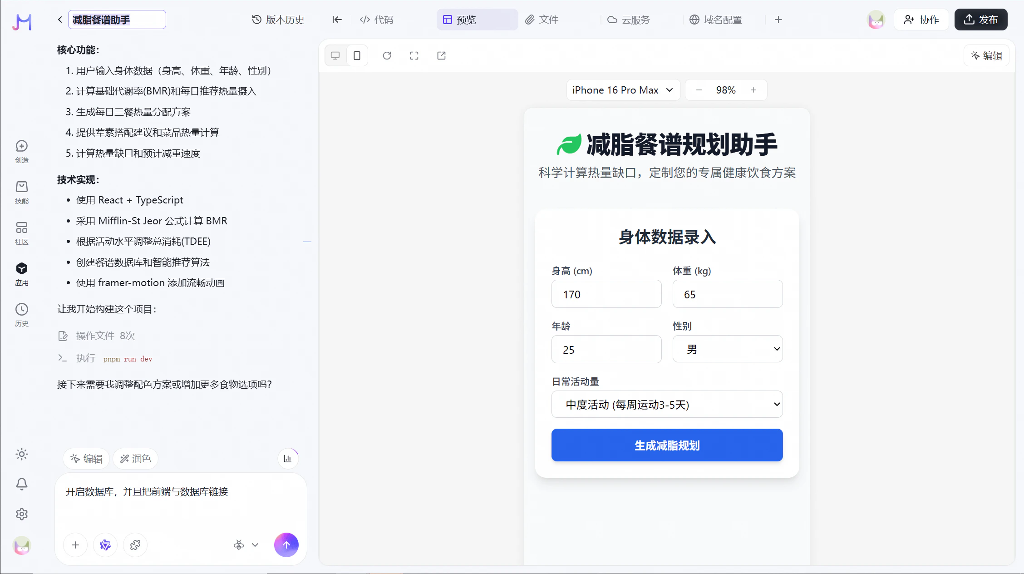
Task: Click the statistics chart icon
Action: pyautogui.click(x=288, y=459)
